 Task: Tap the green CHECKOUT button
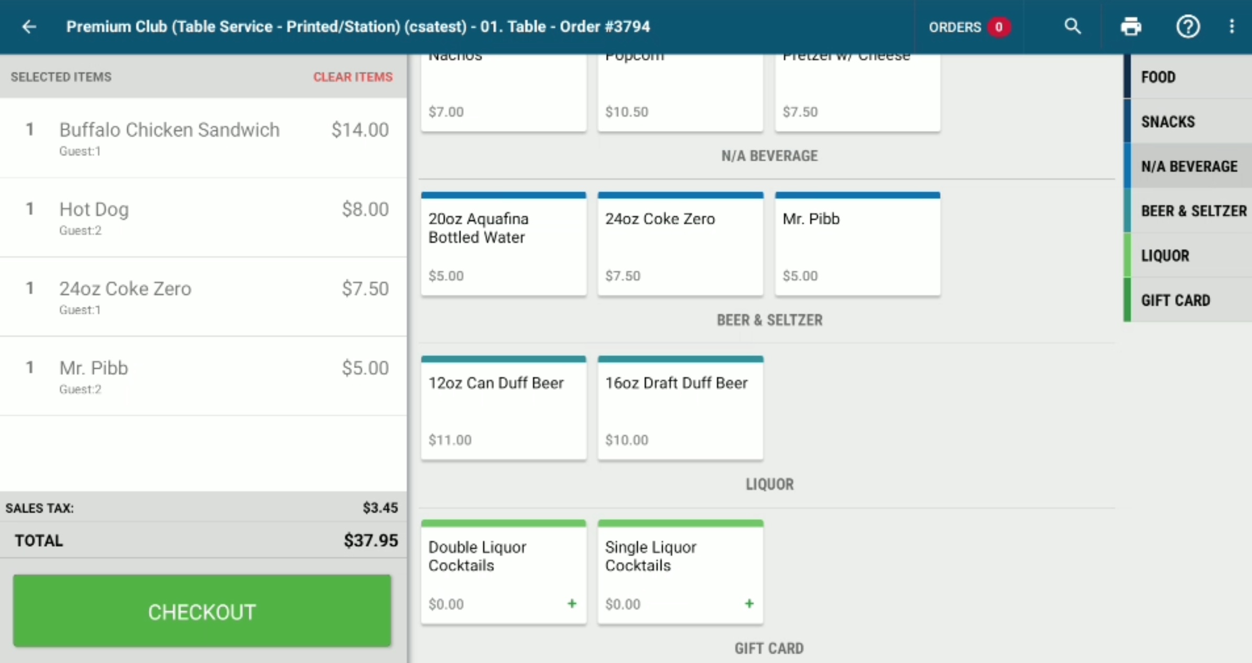tap(202, 611)
